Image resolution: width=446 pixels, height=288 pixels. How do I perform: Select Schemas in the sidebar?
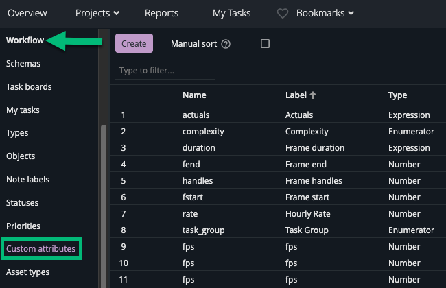pyautogui.click(x=23, y=63)
